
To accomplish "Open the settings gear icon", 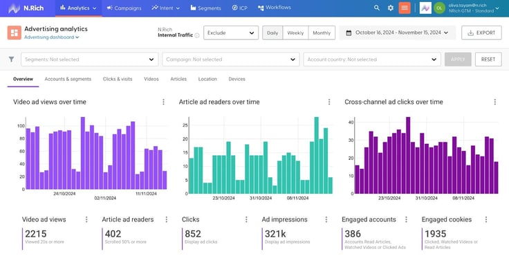I will [x=391, y=8].
